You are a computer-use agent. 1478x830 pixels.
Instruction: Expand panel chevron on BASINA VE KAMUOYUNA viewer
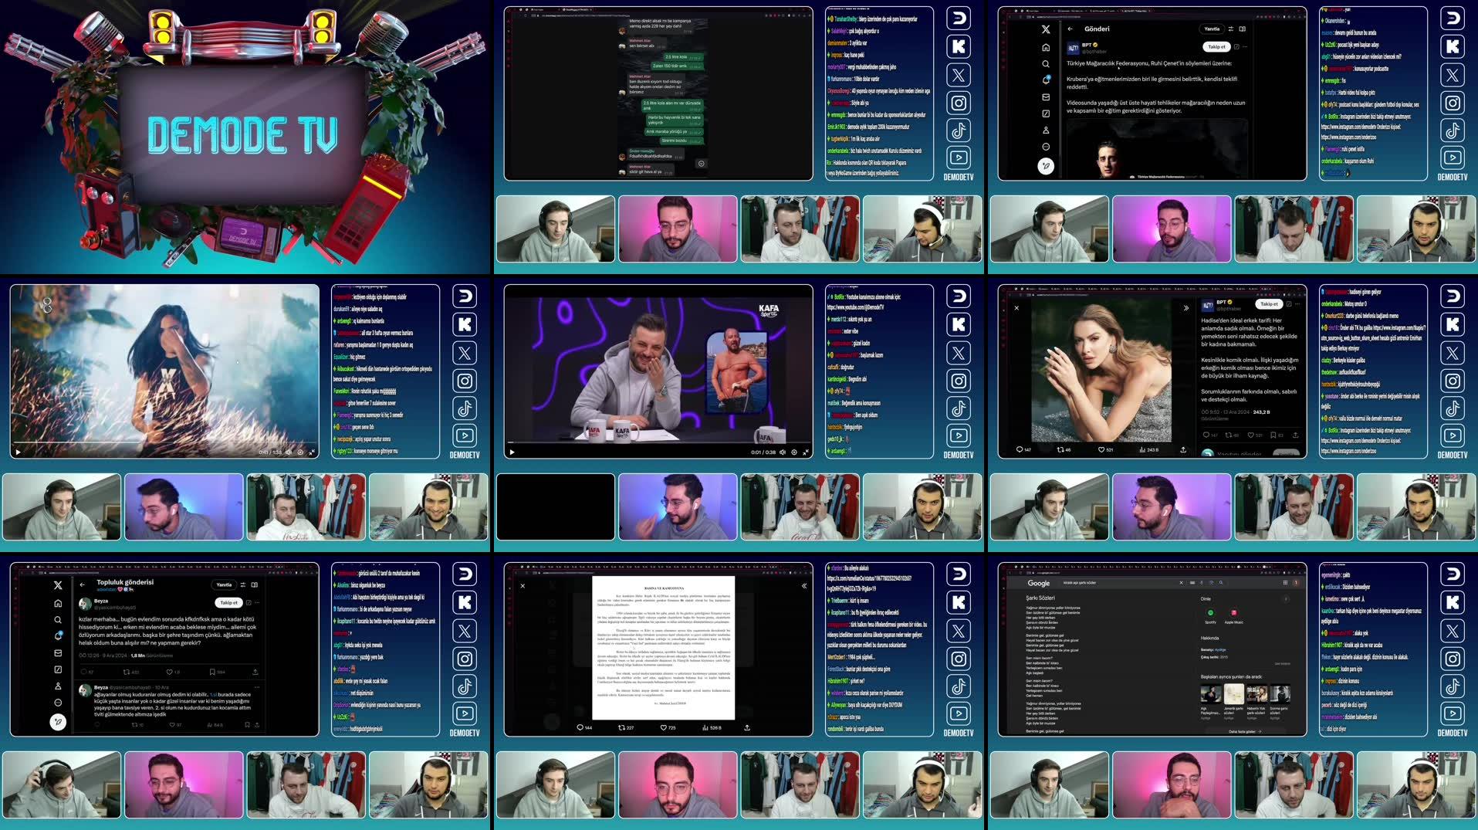coord(804,585)
